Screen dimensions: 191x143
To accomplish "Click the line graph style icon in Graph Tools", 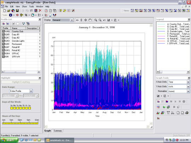I will coord(158,101).
